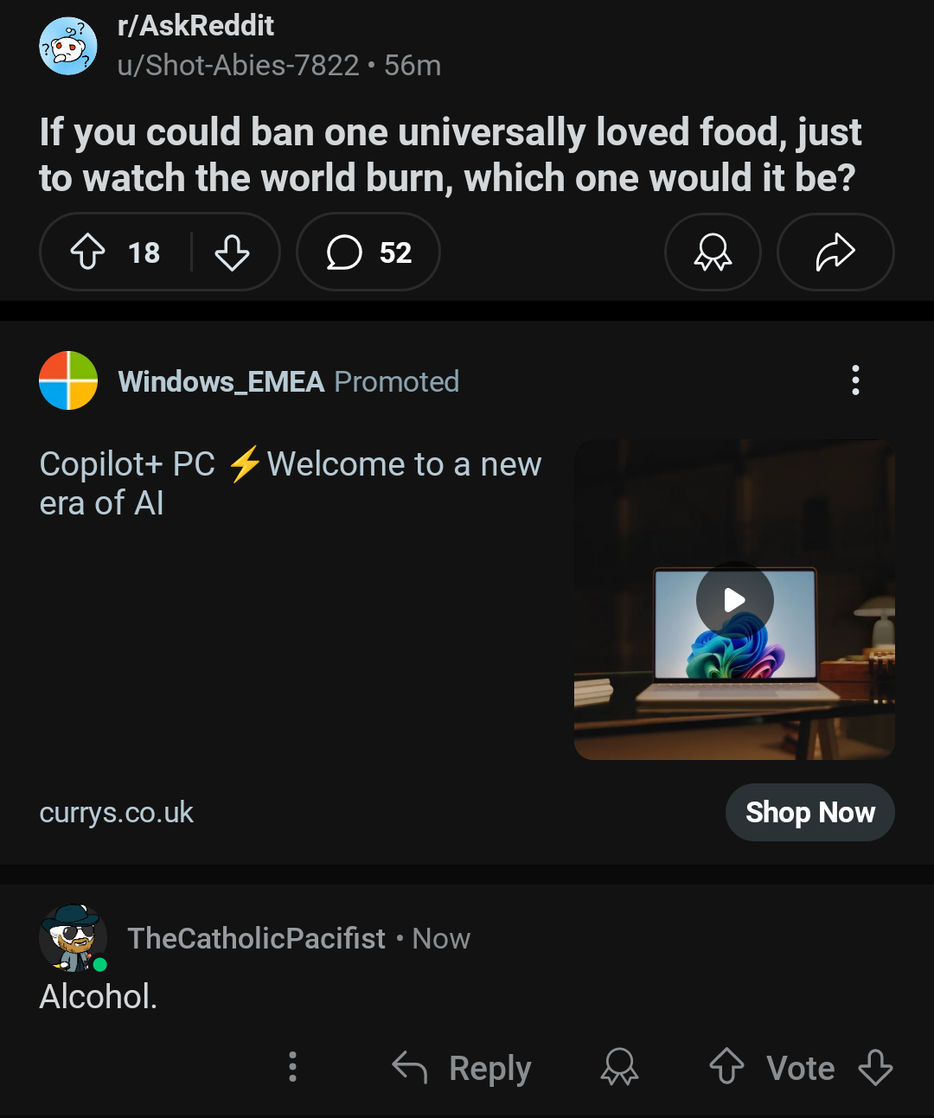Downvote the AskReddit post
934x1118 pixels.
pos(232,252)
